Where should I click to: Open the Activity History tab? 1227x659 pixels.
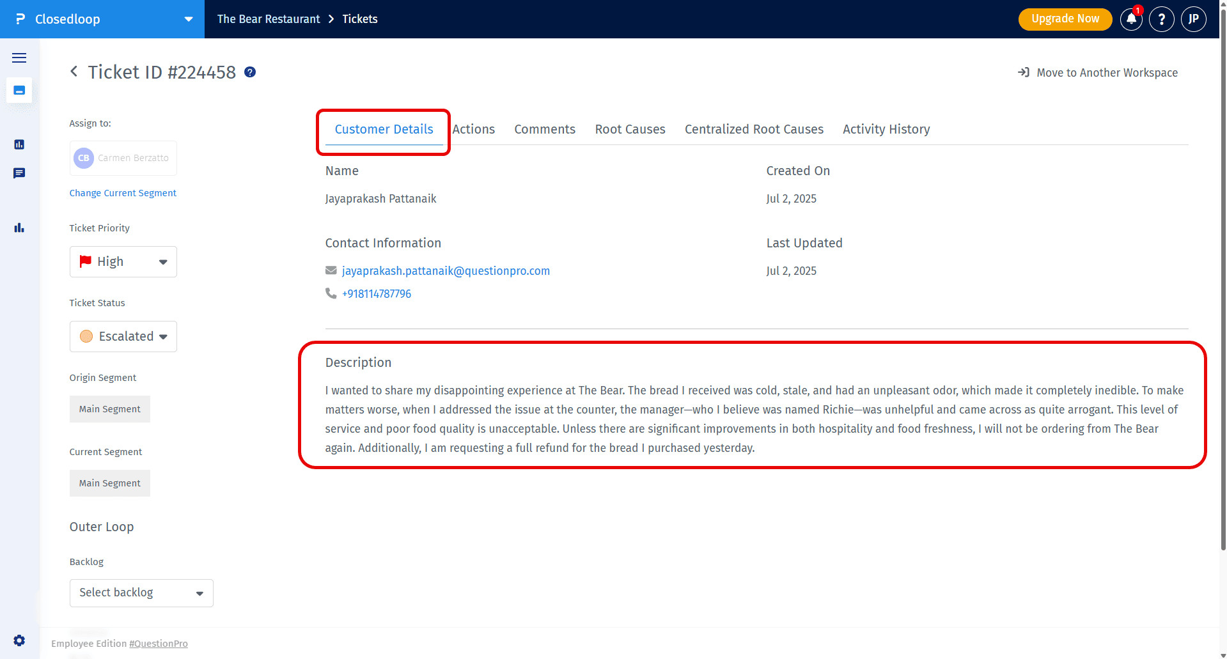(x=886, y=130)
